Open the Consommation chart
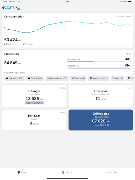This screenshot has height=180, width=135. click(x=67, y=27)
